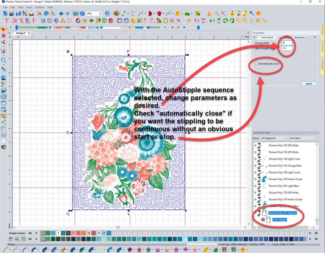Viewport: 325px width, 253px height.
Task: Toggle the grid display icon
Action: click(4, 96)
